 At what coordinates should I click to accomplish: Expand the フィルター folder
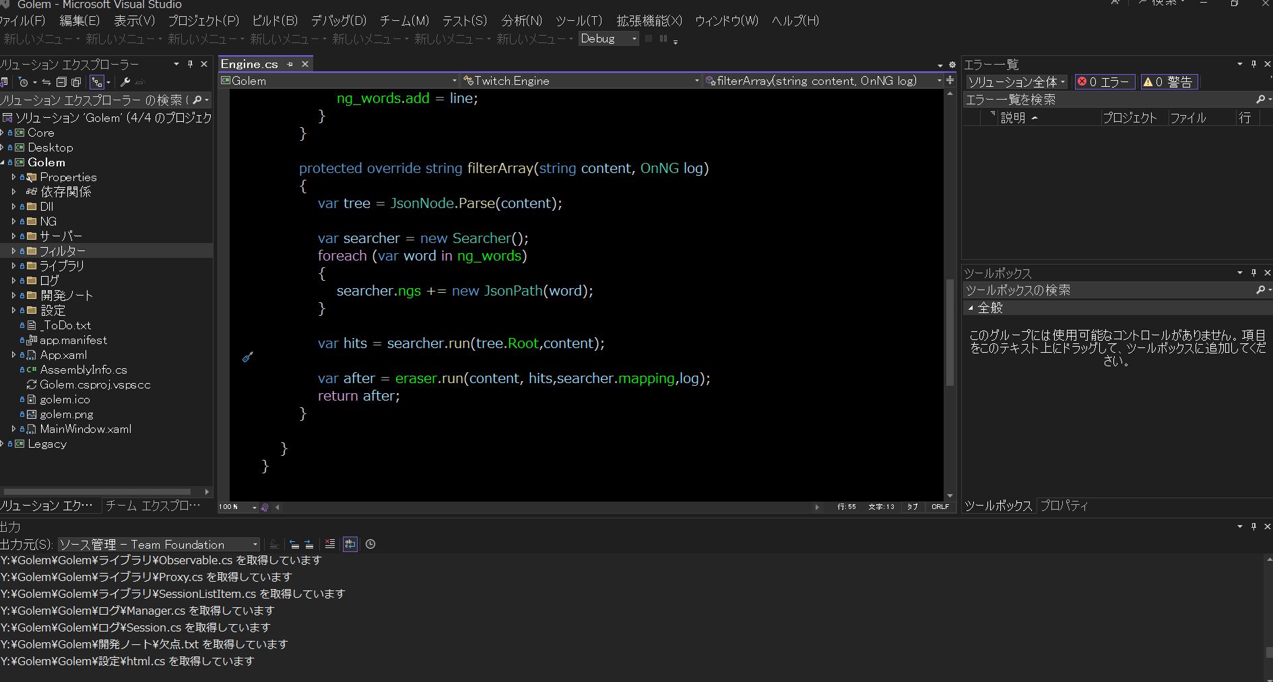click(x=13, y=251)
